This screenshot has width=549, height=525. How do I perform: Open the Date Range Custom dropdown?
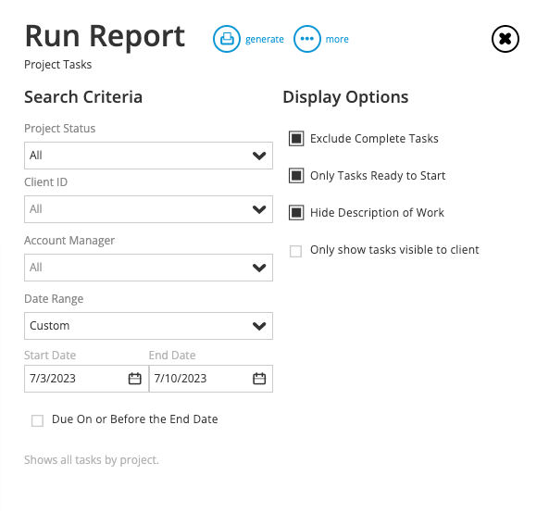[x=148, y=326]
